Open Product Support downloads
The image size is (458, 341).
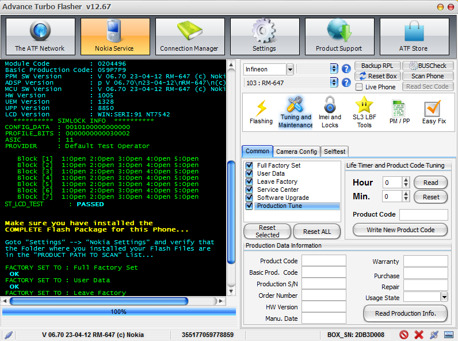click(x=339, y=36)
